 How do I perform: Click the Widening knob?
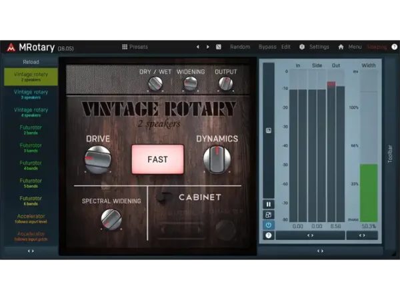[191, 83]
